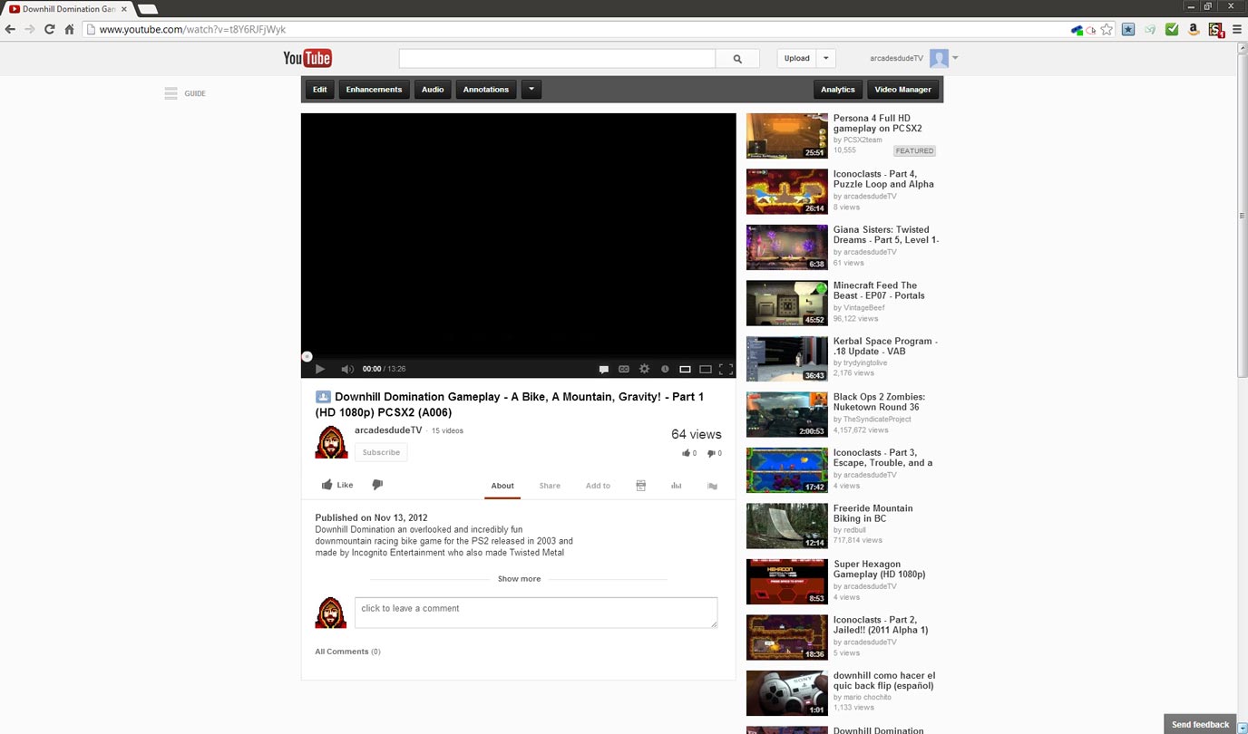Open the Annotations editing tab

point(485,89)
